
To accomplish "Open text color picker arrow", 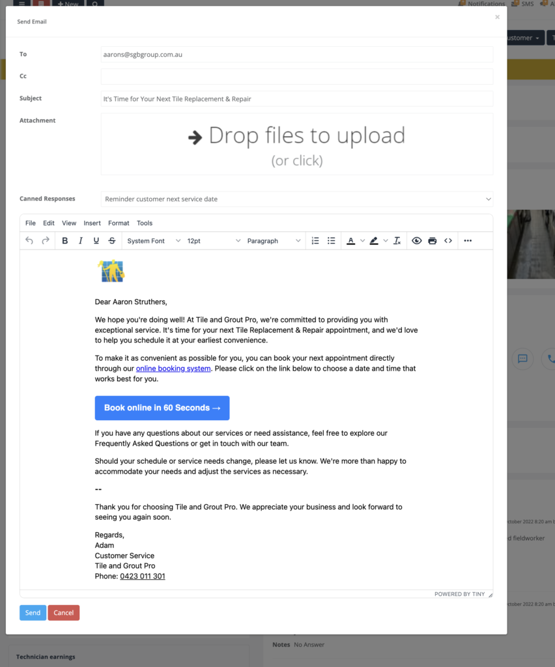I will tap(362, 241).
